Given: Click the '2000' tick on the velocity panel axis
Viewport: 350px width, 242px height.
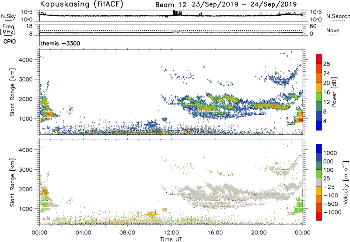Looking at the screenshot, I should (25, 189).
